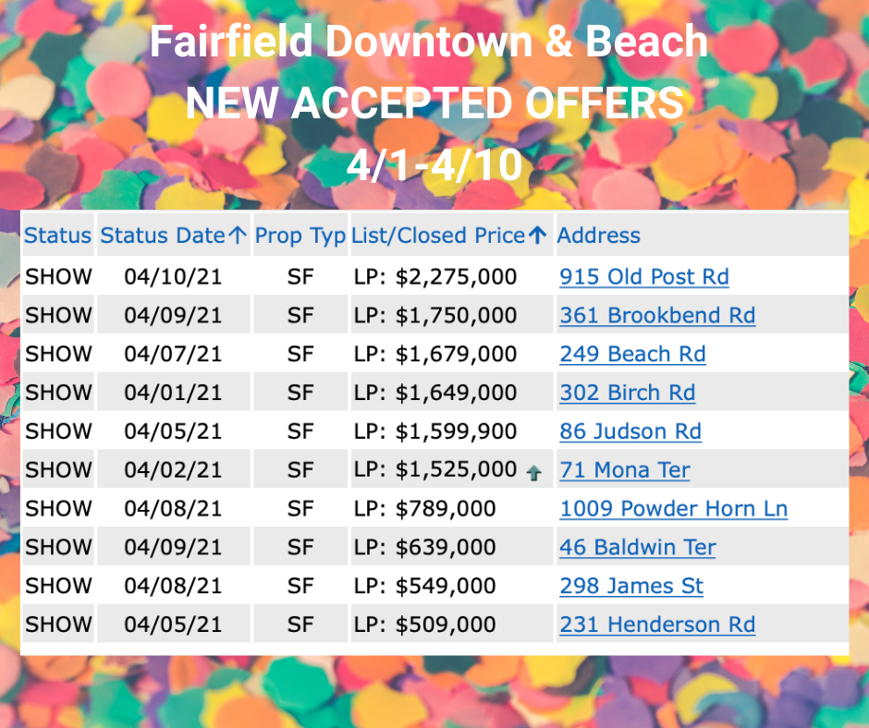The height and width of the screenshot is (728, 869).
Task: Open the 915 Old Post Rd listing
Action: [643, 276]
